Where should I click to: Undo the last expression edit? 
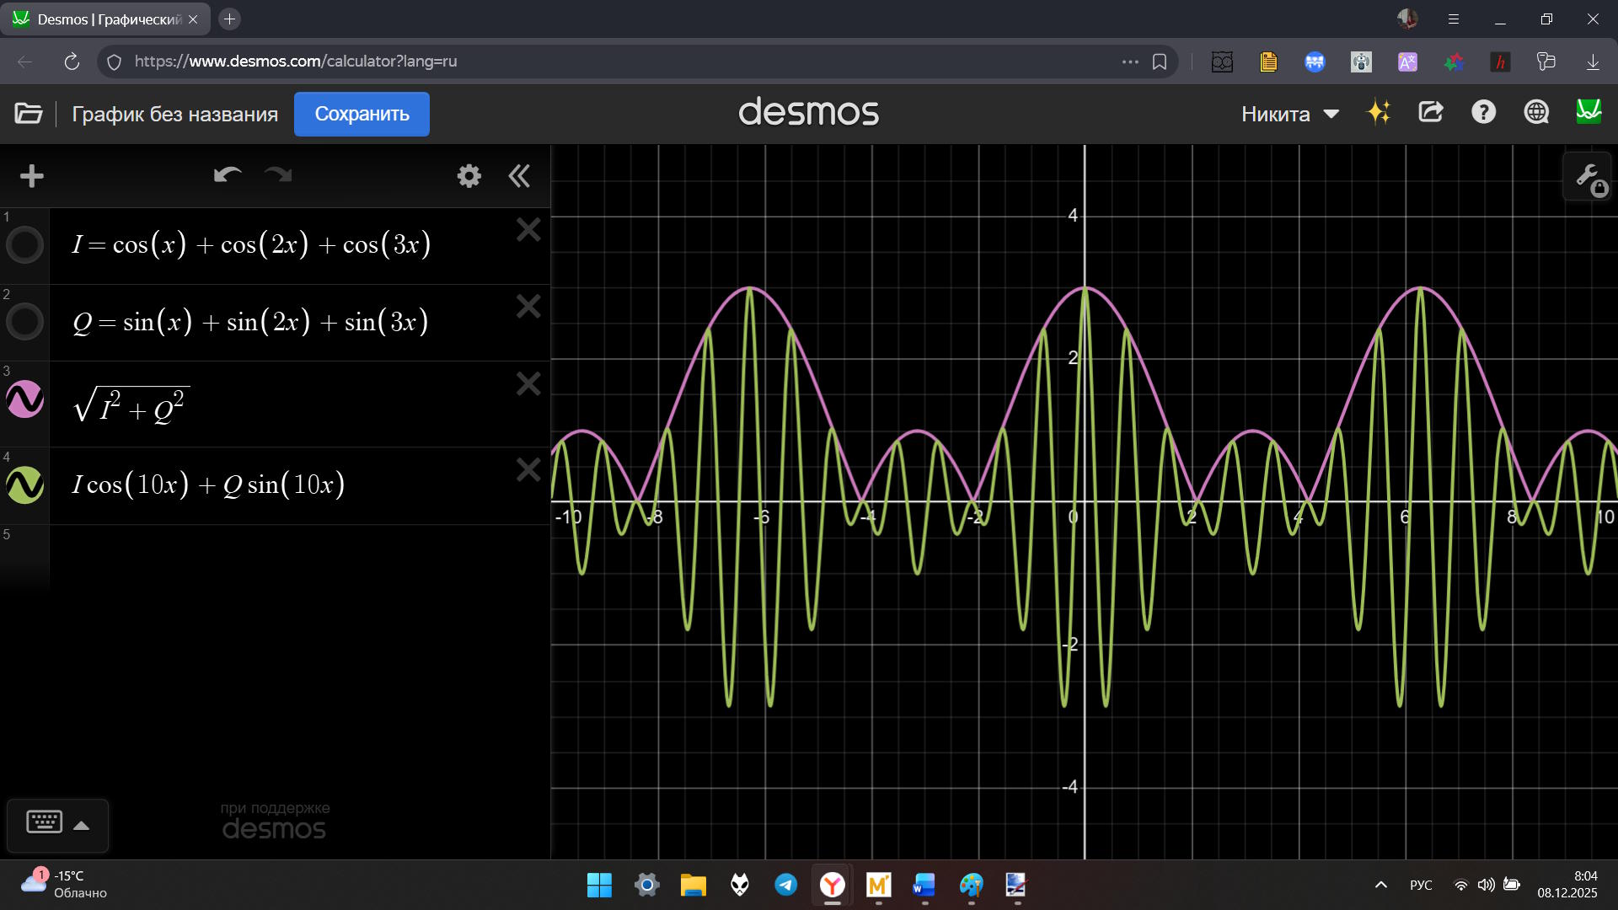[228, 175]
